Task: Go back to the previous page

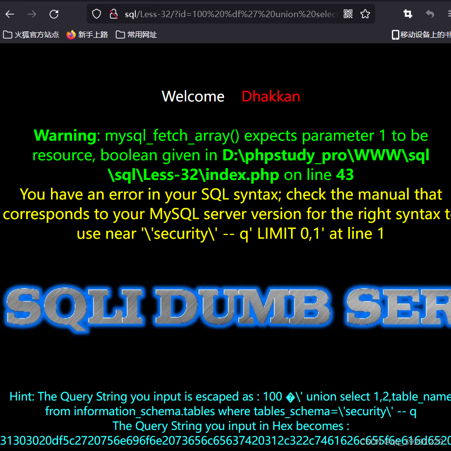Action: [x=10, y=14]
